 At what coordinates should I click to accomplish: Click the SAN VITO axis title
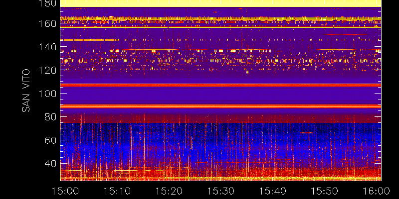tap(26, 91)
